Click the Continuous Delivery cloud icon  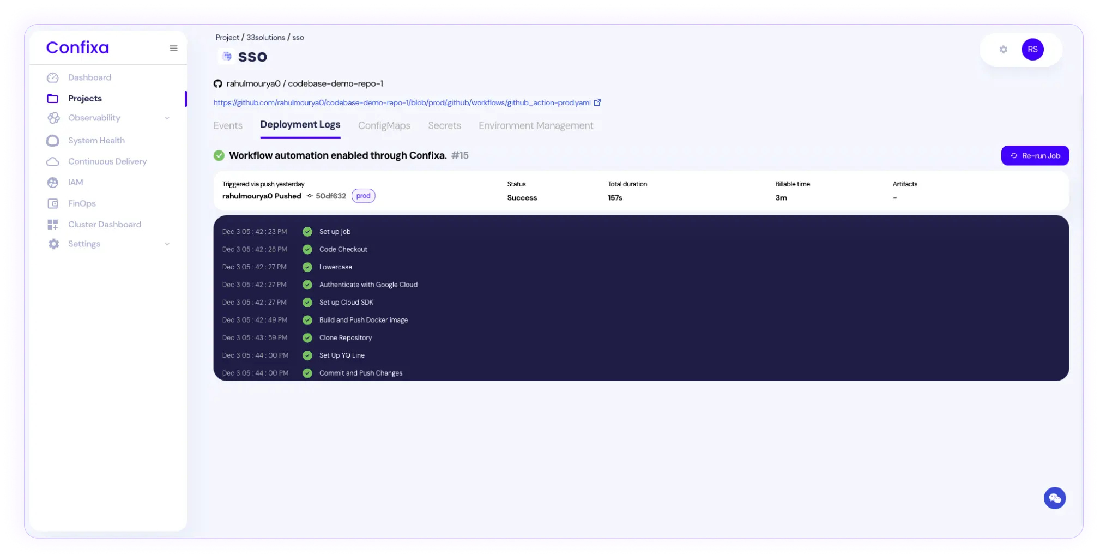(x=53, y=161)
